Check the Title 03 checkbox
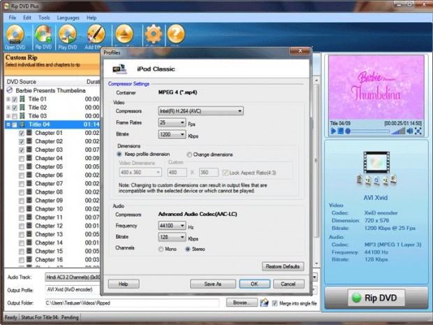 click(x=15, y=116)
